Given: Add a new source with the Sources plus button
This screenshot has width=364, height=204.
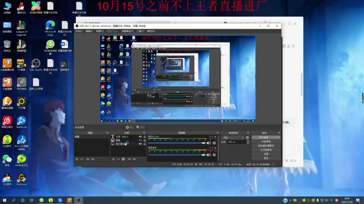Looking at the screenshot, I should tap(113, 159).
